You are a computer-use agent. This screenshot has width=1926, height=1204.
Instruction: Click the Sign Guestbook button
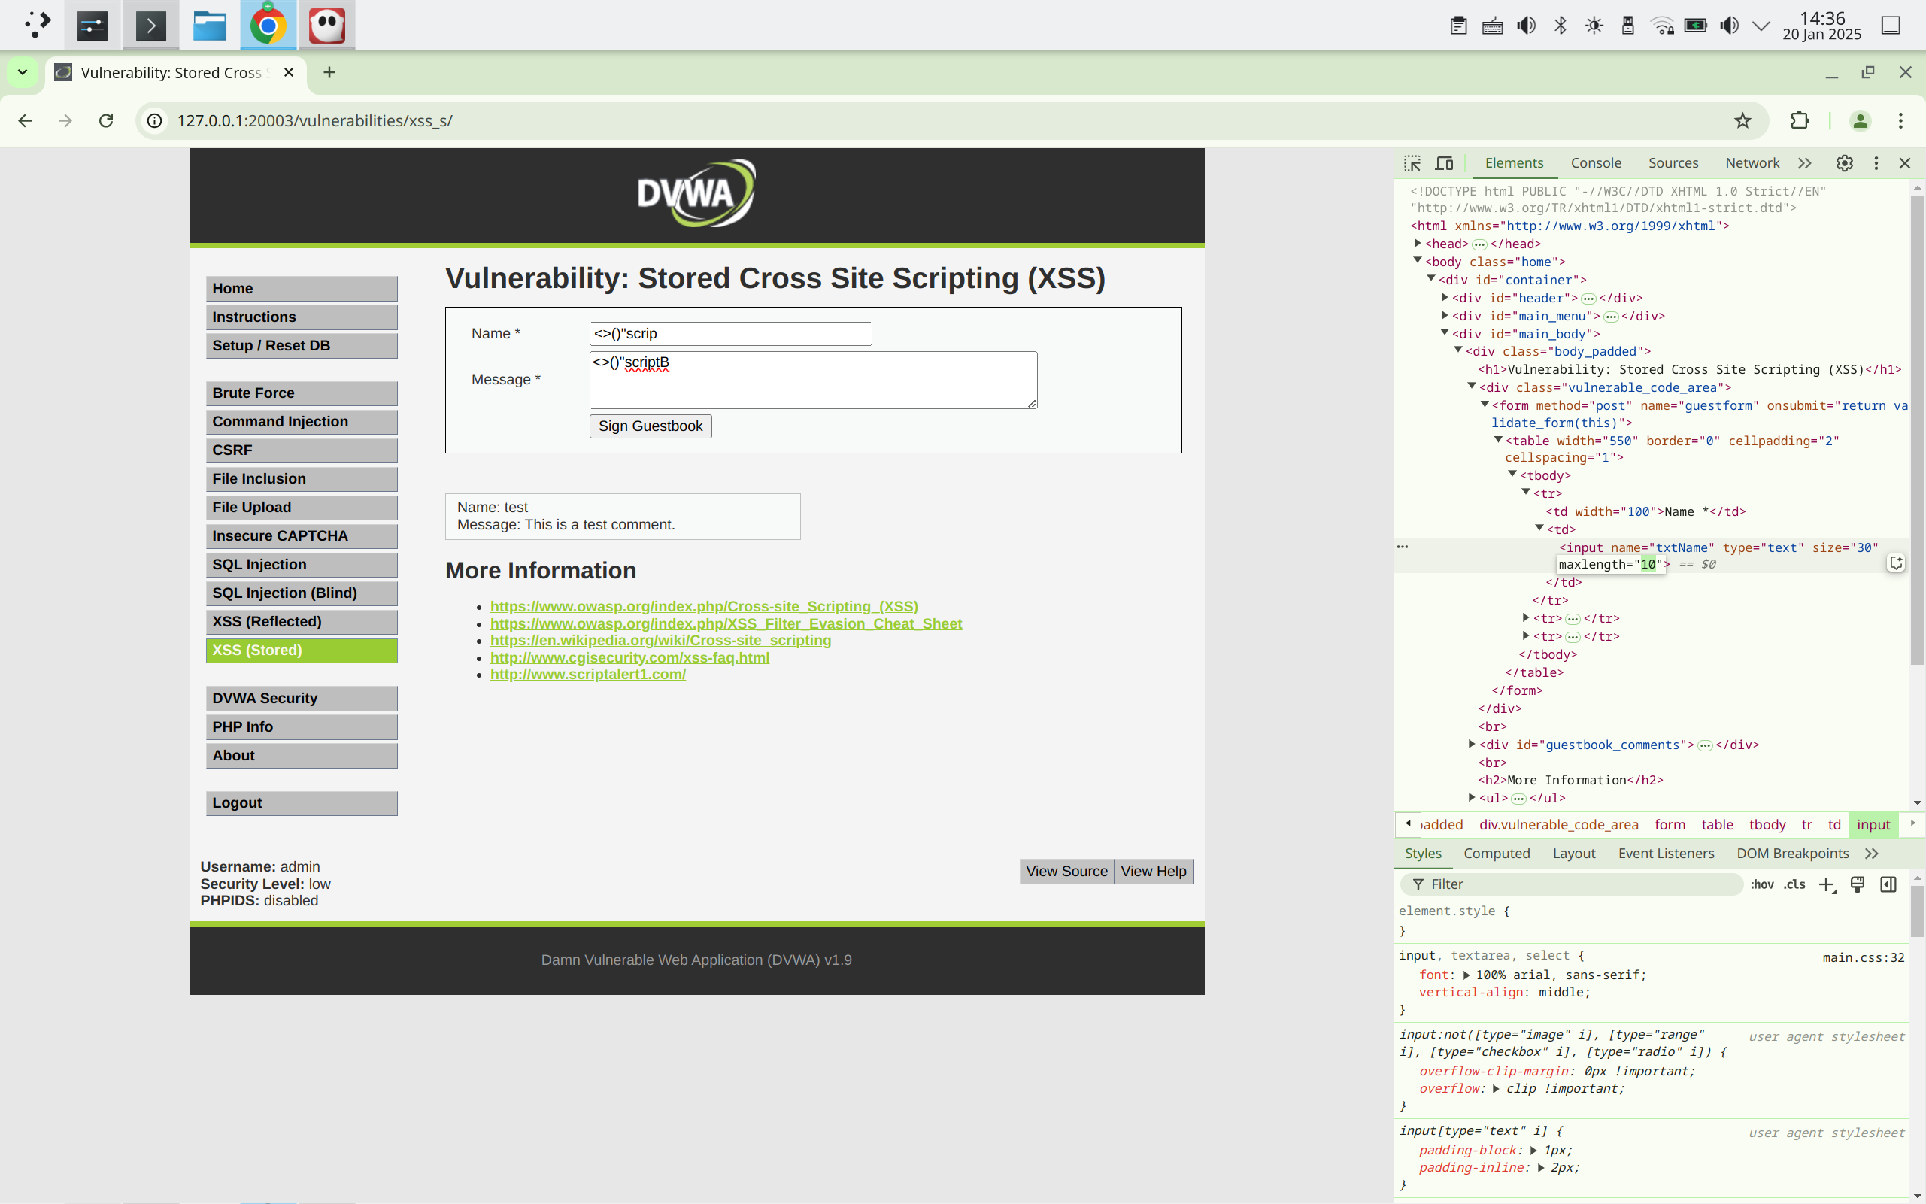click(650, 426)
